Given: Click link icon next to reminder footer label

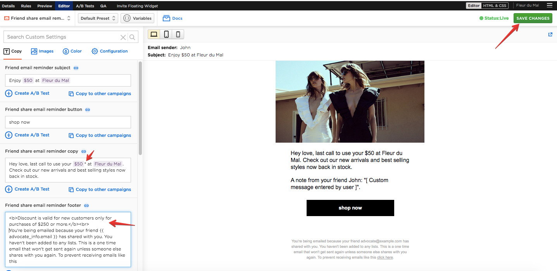Looking at the screenshot, I should point(86,206).
